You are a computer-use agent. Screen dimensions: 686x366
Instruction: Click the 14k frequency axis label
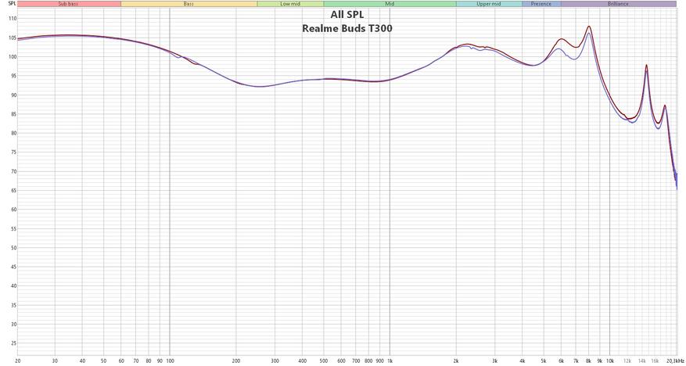click(x=642, y=361)
